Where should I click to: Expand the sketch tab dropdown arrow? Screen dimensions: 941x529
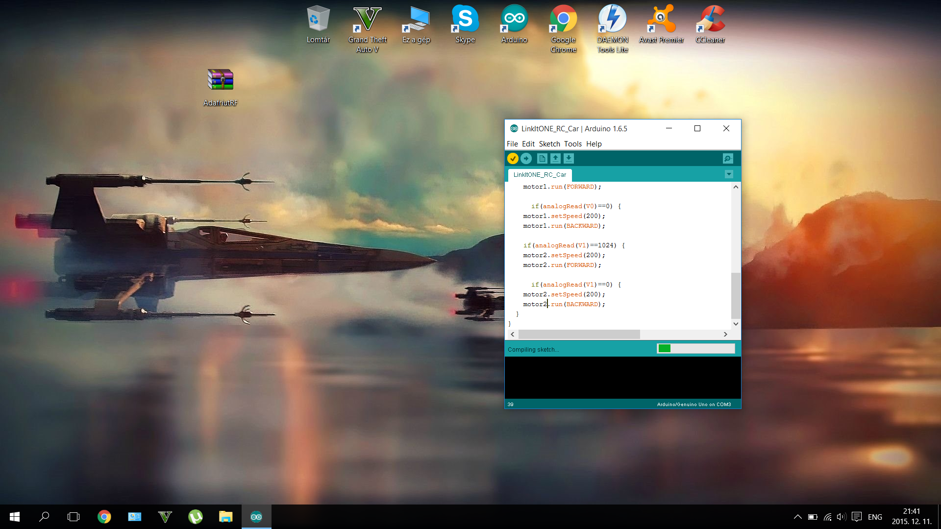point(728,174)
